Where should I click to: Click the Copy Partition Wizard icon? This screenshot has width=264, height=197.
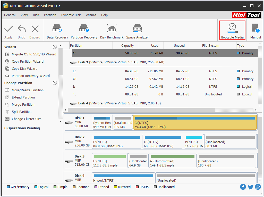(7, 61)
